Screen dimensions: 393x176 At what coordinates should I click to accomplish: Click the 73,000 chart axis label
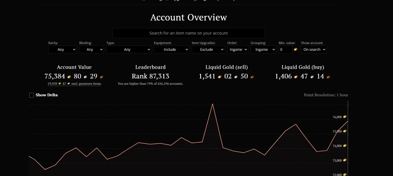(x=337, y=161)
